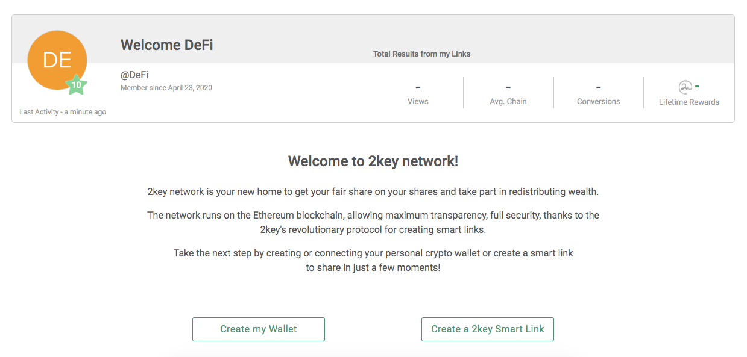Click the Last Activity timestamp
The width and height of the screenshot is (747, 357).
coord(63,112)
